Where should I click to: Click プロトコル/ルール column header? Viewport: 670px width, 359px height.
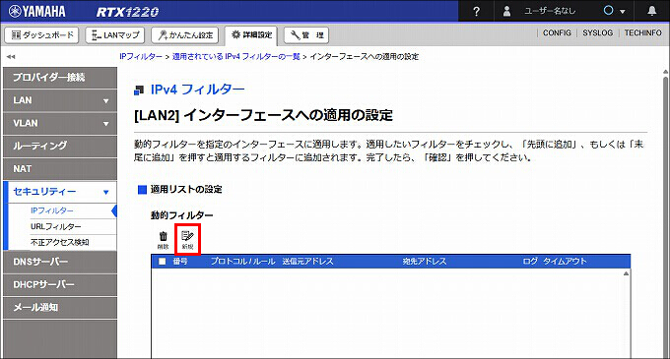[x=242, y=262]
